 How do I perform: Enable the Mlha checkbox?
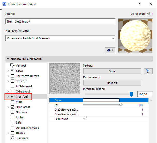[x=12, y=102]
